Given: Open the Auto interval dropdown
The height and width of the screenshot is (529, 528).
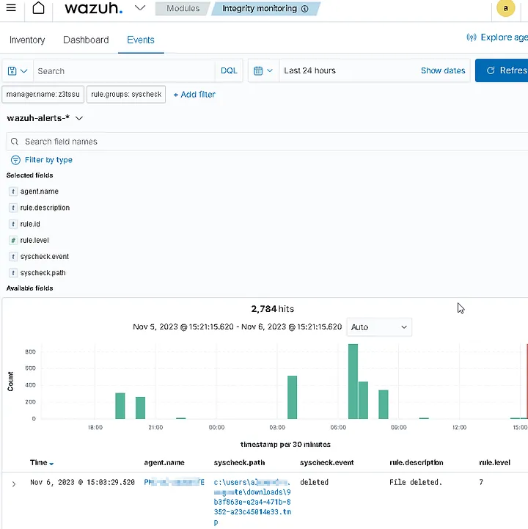Looking at the screenshot, I should (379, 327).
